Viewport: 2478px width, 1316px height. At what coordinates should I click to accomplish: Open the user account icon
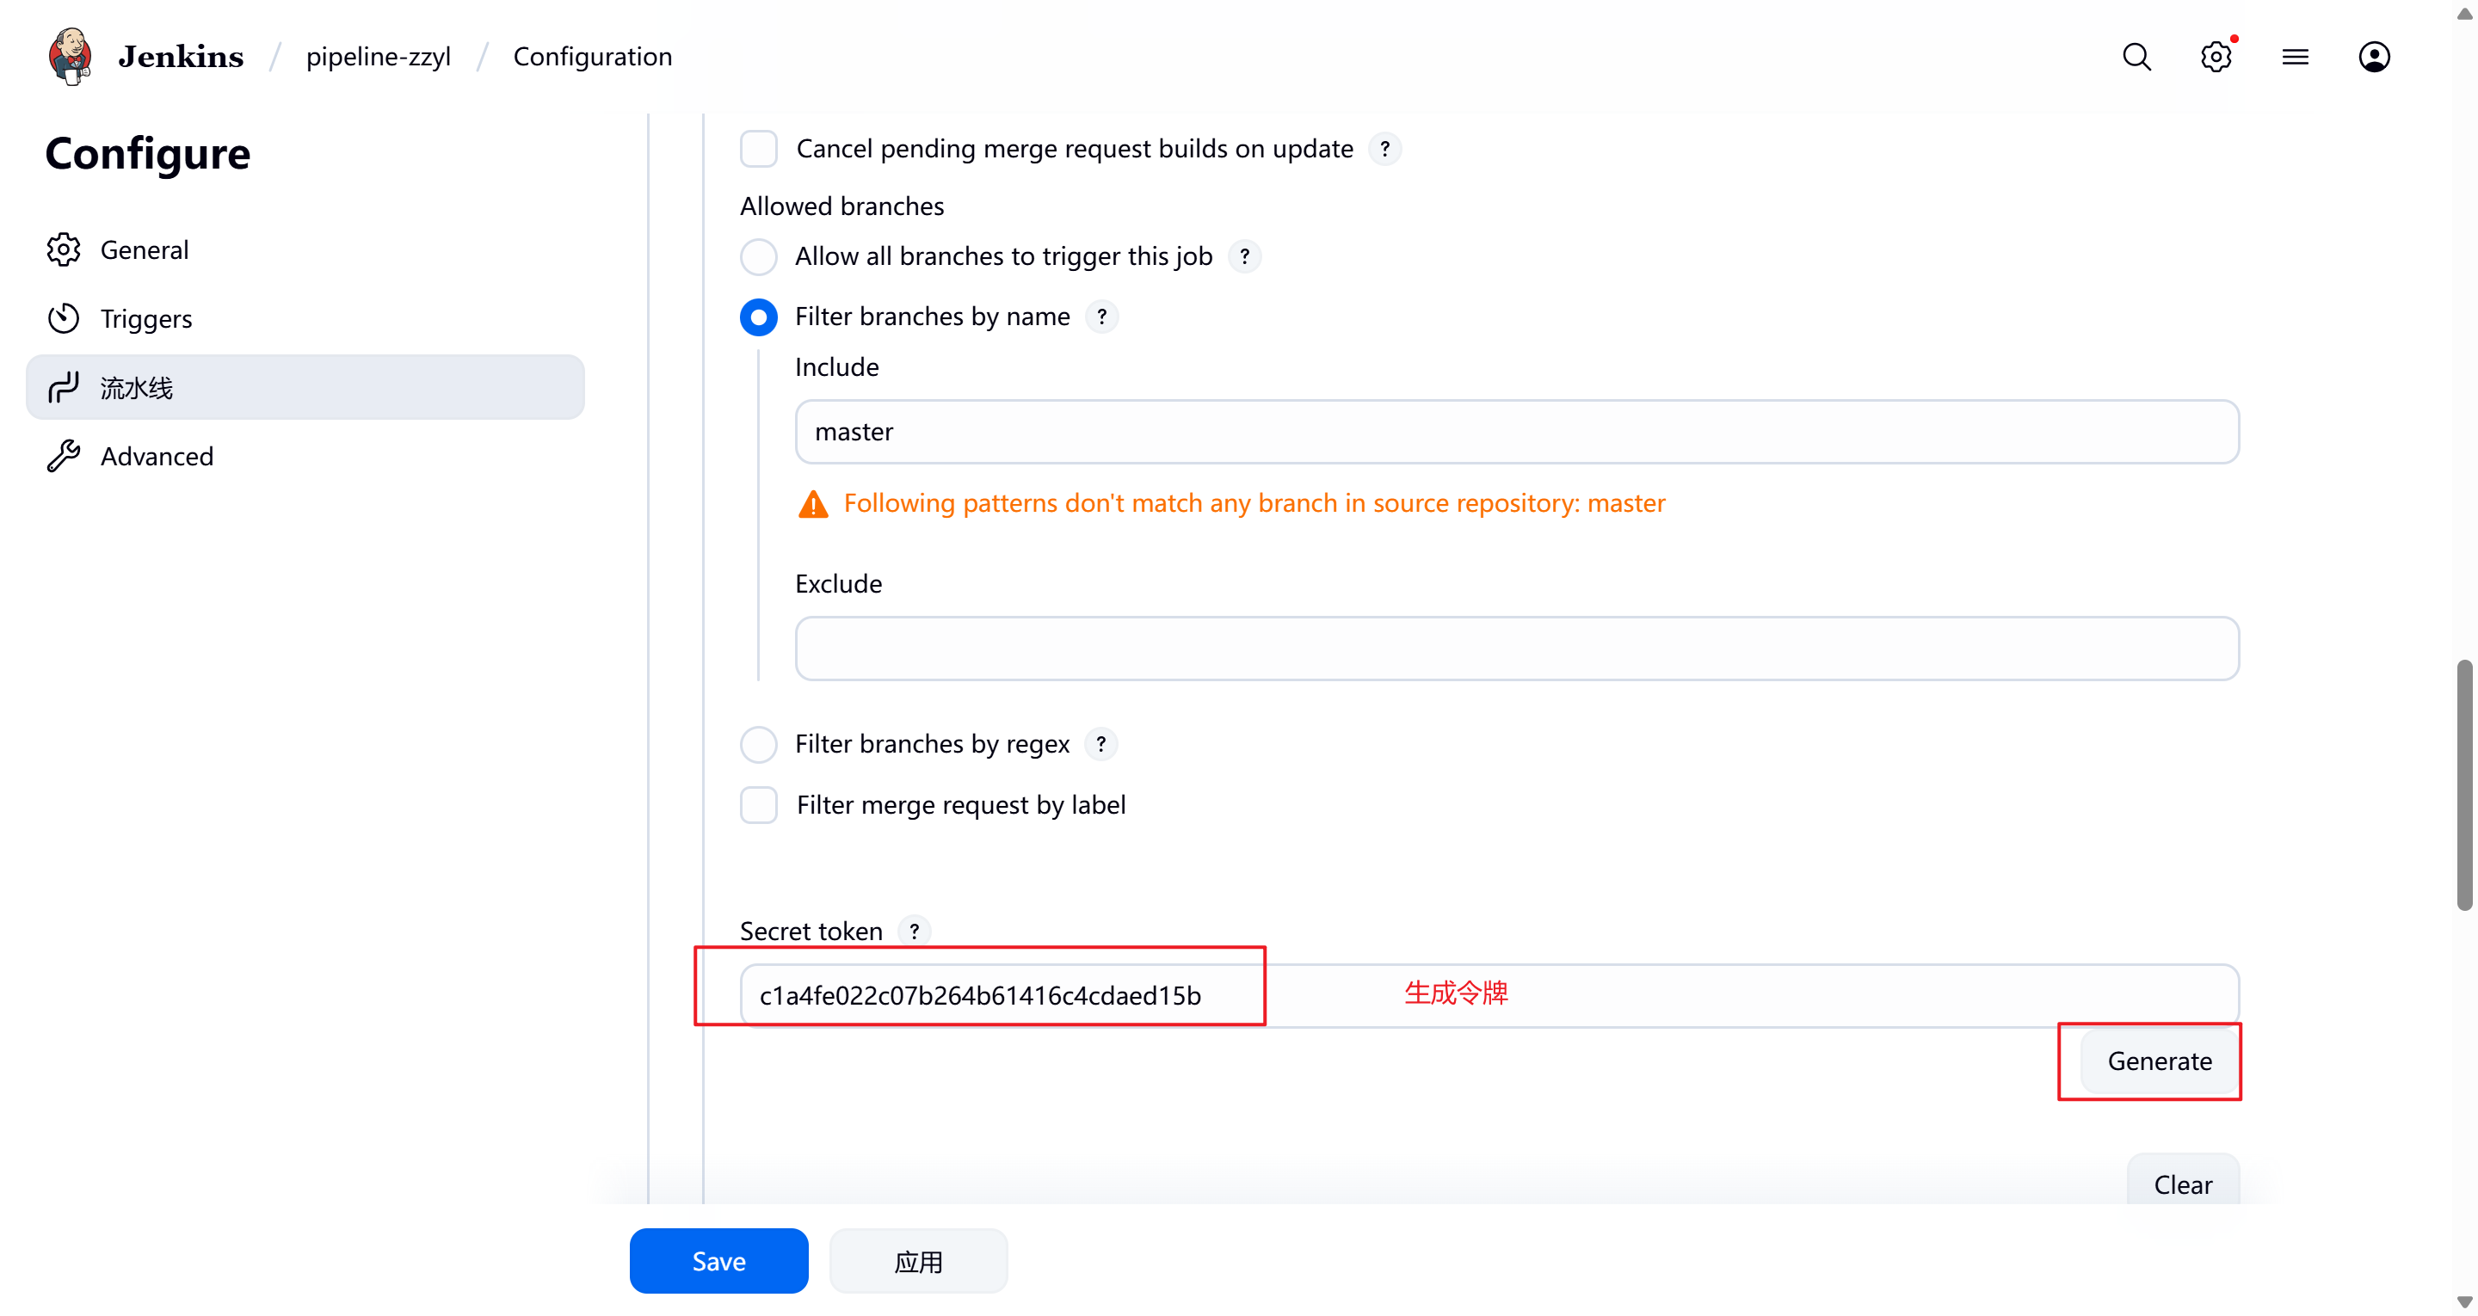coord(2374,57)
